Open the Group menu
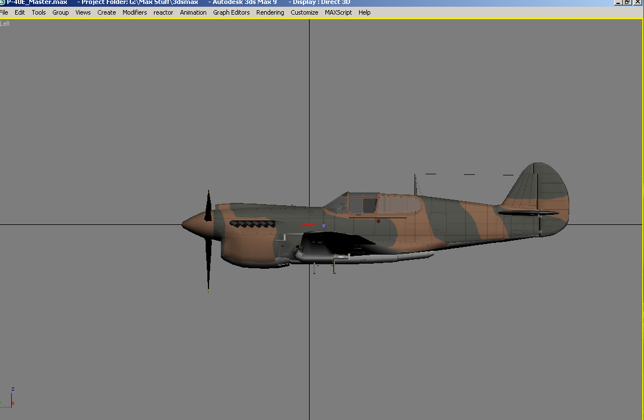The image size is (644, 420). tap(60, 12)
